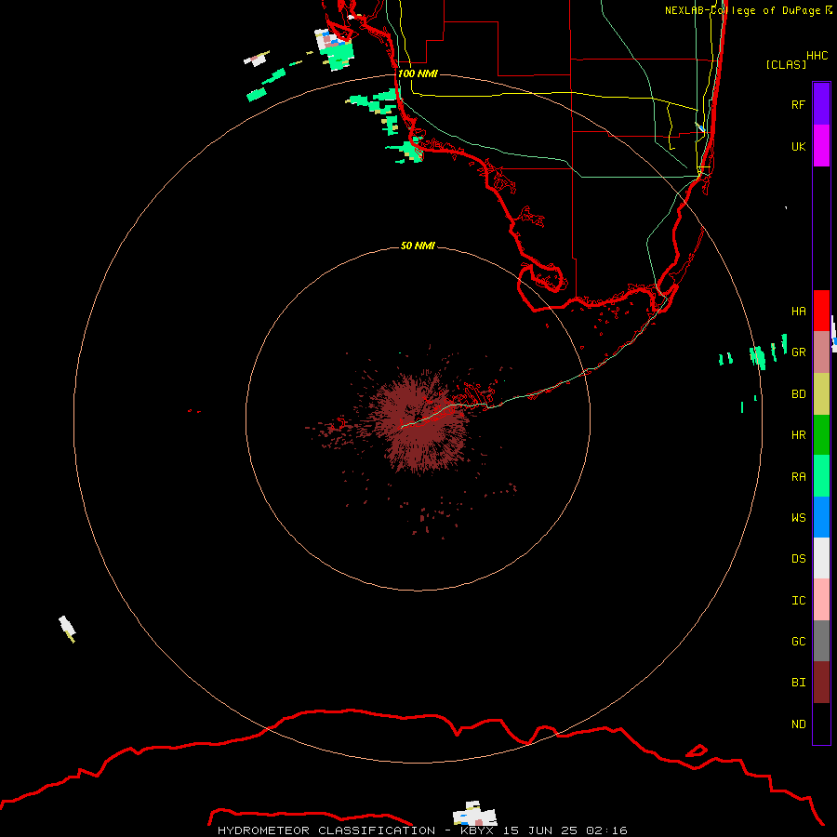Click the GC legend label
This screenshot has height=837, width=837.
pyautogui.click(x=798, y=641)
